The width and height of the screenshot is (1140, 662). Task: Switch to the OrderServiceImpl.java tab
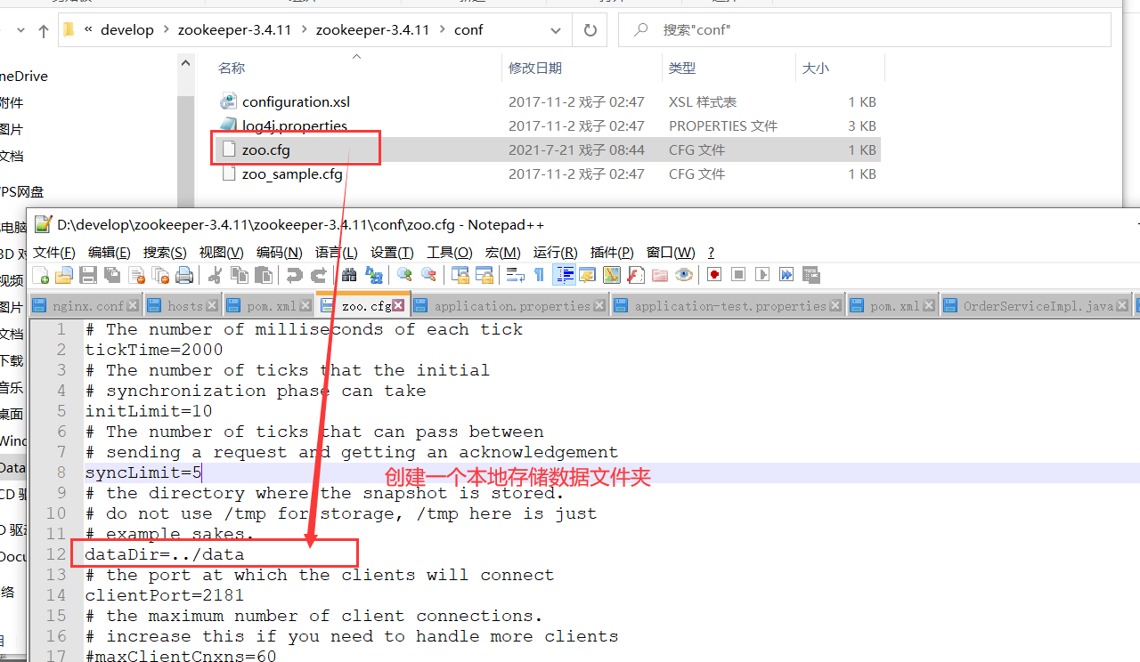[x=1038, y=305]
